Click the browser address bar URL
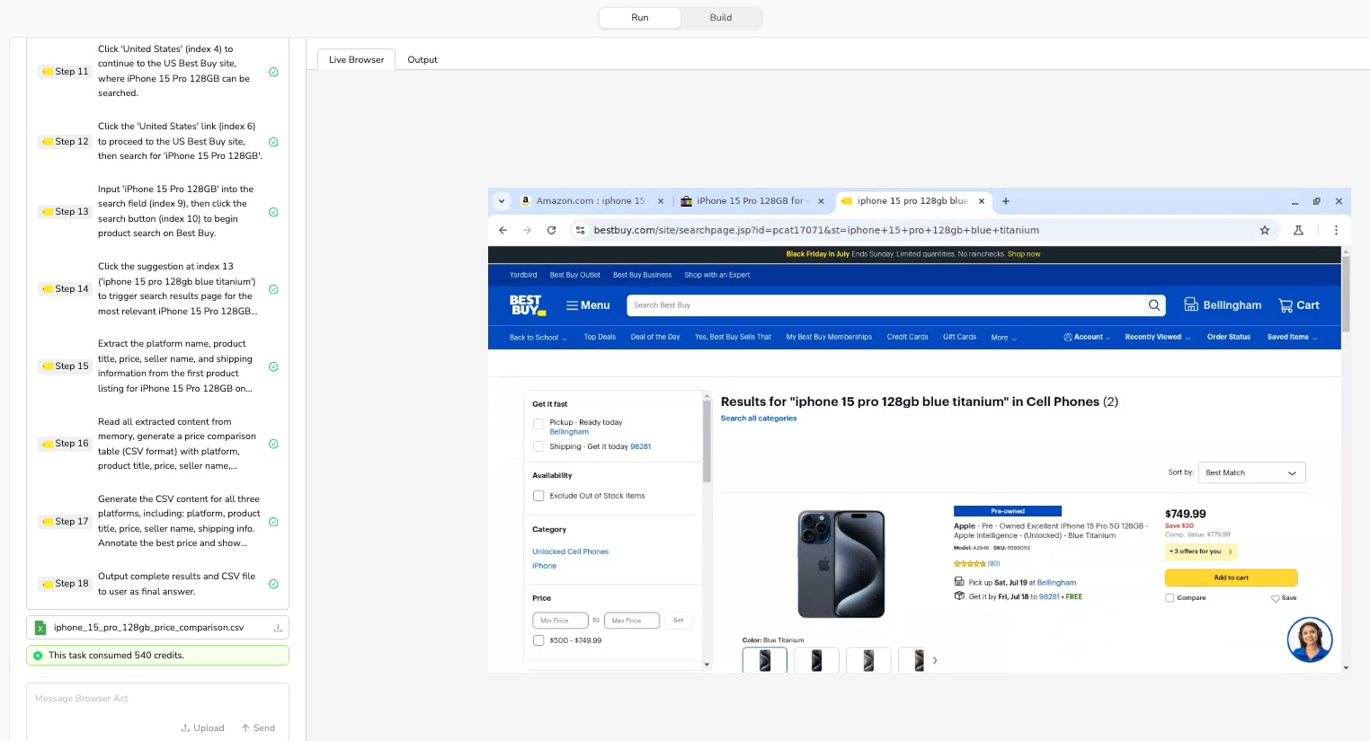Viewport: 1370px width, 741px height. coord(816,230)
